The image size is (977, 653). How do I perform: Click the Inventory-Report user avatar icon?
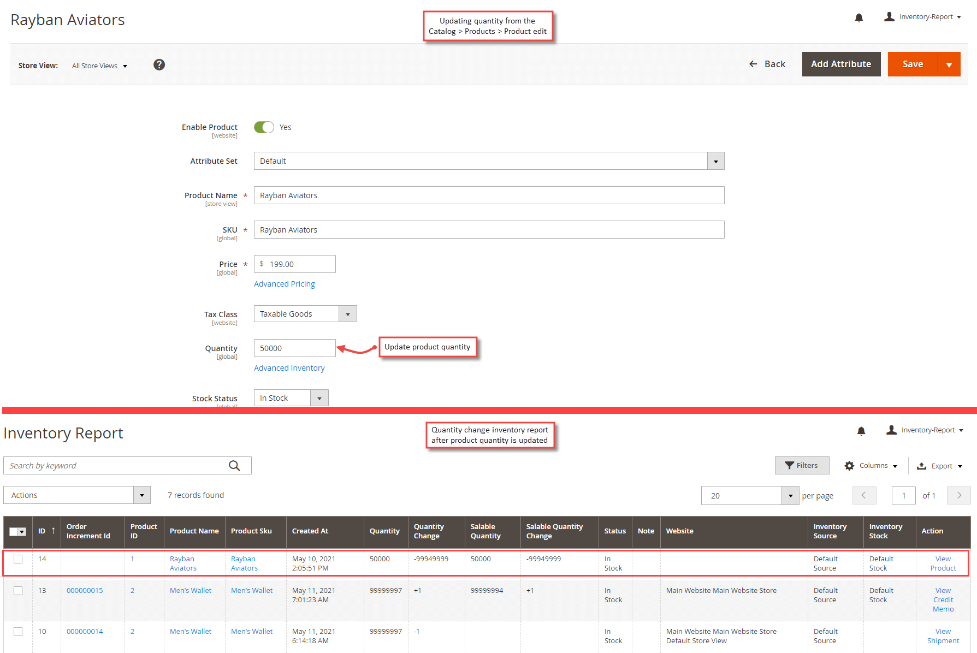pyautogui.click(x=889, y=16)
